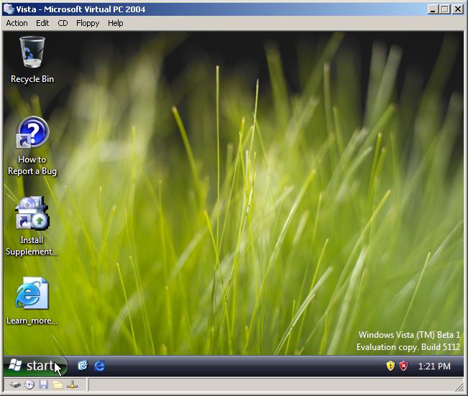Open the CD menu
This screenshot has height=396, width=468.
pyautogui.click(x=63, y=23)
